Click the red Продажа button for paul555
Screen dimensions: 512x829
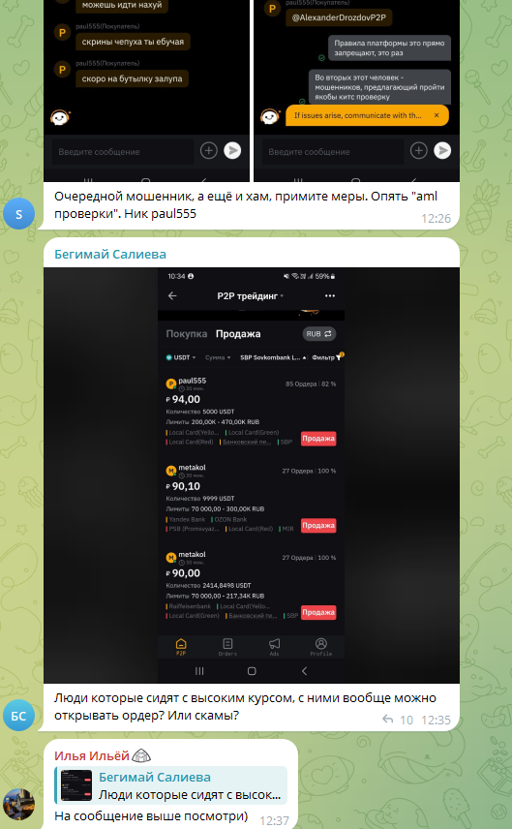[318, 439]
